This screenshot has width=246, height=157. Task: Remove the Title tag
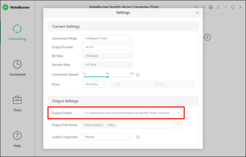[x=114, y=125]
